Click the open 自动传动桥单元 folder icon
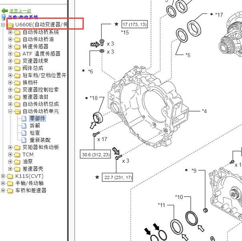Image resolution: width=242 pixels, height=241 pixels. 18,112
